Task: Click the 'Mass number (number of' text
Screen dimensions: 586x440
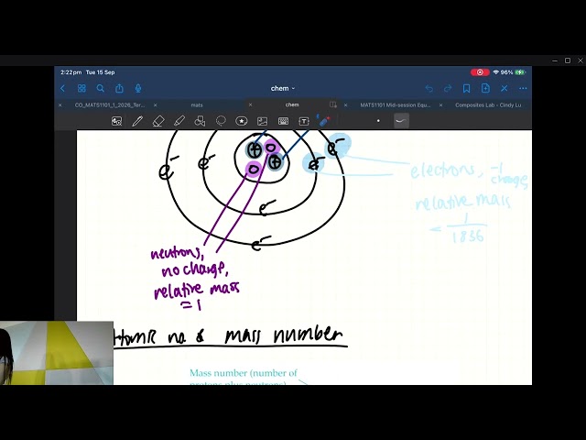Action: pos(244,373)
